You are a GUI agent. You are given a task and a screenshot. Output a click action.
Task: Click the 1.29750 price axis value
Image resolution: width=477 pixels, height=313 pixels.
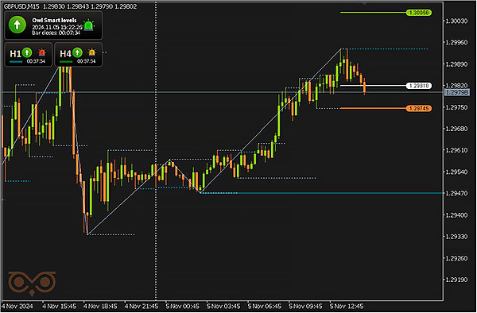click(x=456, y=107)
